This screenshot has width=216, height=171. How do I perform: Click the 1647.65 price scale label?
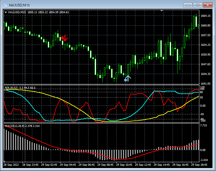tap(206, 64)
